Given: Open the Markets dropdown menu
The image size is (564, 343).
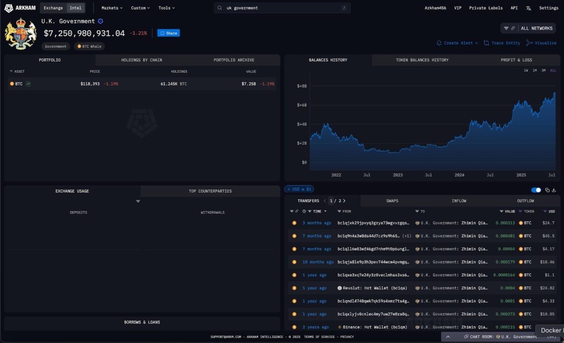Looking at the screenshot, I should [x=112, y=8].
